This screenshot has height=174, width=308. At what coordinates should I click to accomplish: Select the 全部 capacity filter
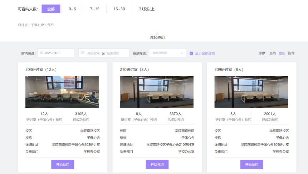pyautogui.click(x=51, y=9)
